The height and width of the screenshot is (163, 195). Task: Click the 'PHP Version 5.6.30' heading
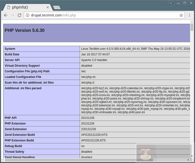point(24,30)
